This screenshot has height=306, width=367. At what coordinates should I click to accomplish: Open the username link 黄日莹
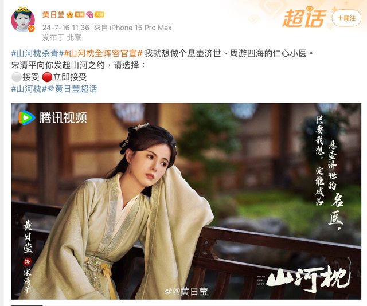(53, 15)
